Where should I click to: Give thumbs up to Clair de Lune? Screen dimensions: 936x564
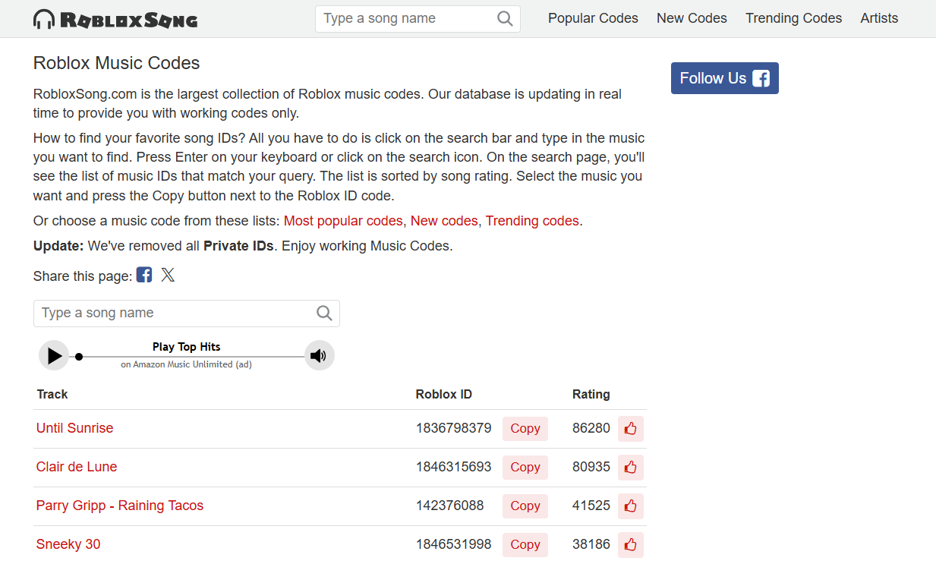point(630,468)
